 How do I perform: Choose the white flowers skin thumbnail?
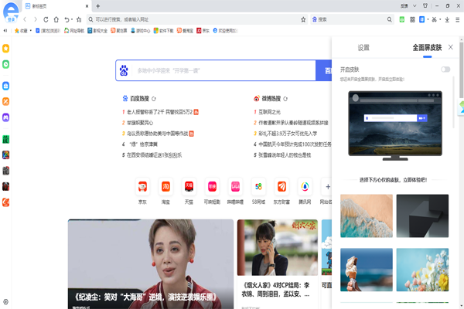coord(422,270)
